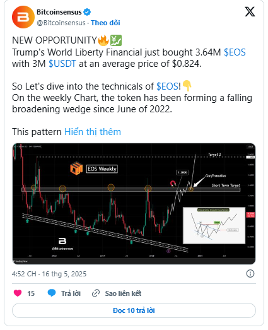
Task: Click the Sao liên kết text
Action: click(x=123, y=293)
